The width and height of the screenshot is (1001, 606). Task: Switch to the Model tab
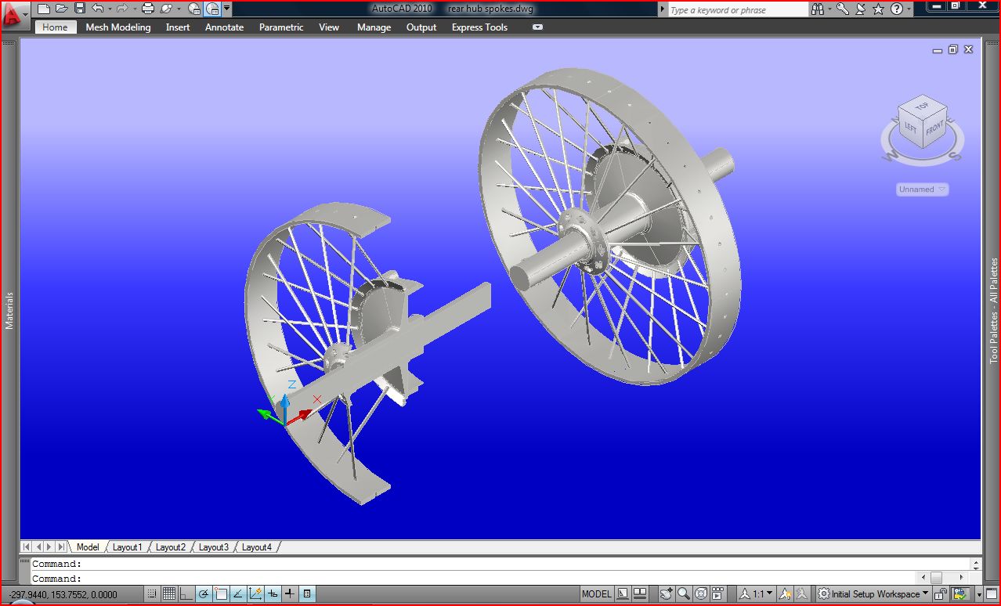click(x=88, y=547)
